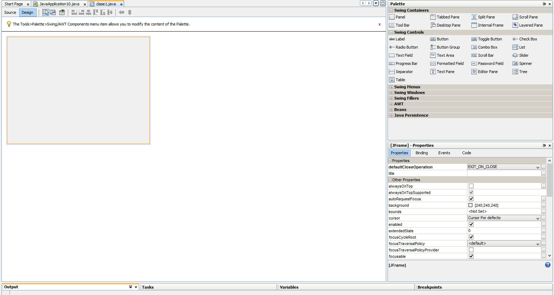The height and width of the screenshot is (295, 554).
Task: Toggle the focusTraversalPolicyProvider checkbox
Action: click(x=471, y=250)
